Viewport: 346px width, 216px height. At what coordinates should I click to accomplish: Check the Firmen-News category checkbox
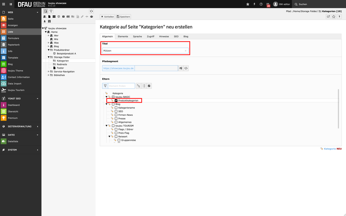(x=116, y=115)
